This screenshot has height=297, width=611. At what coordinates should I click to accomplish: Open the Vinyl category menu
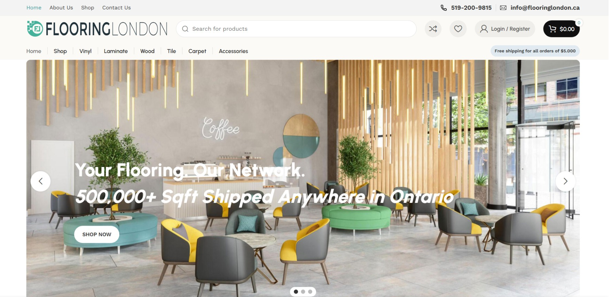(85, 51)
